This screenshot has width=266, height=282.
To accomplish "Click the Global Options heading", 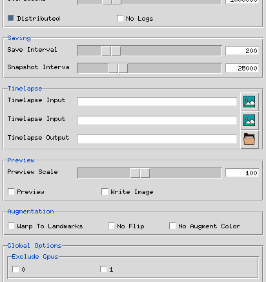I will [x=34, y=246].
